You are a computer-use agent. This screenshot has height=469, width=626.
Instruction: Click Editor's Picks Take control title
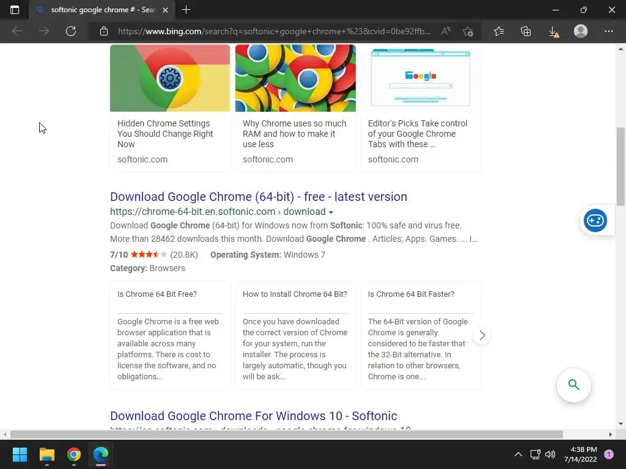point(418,134)
